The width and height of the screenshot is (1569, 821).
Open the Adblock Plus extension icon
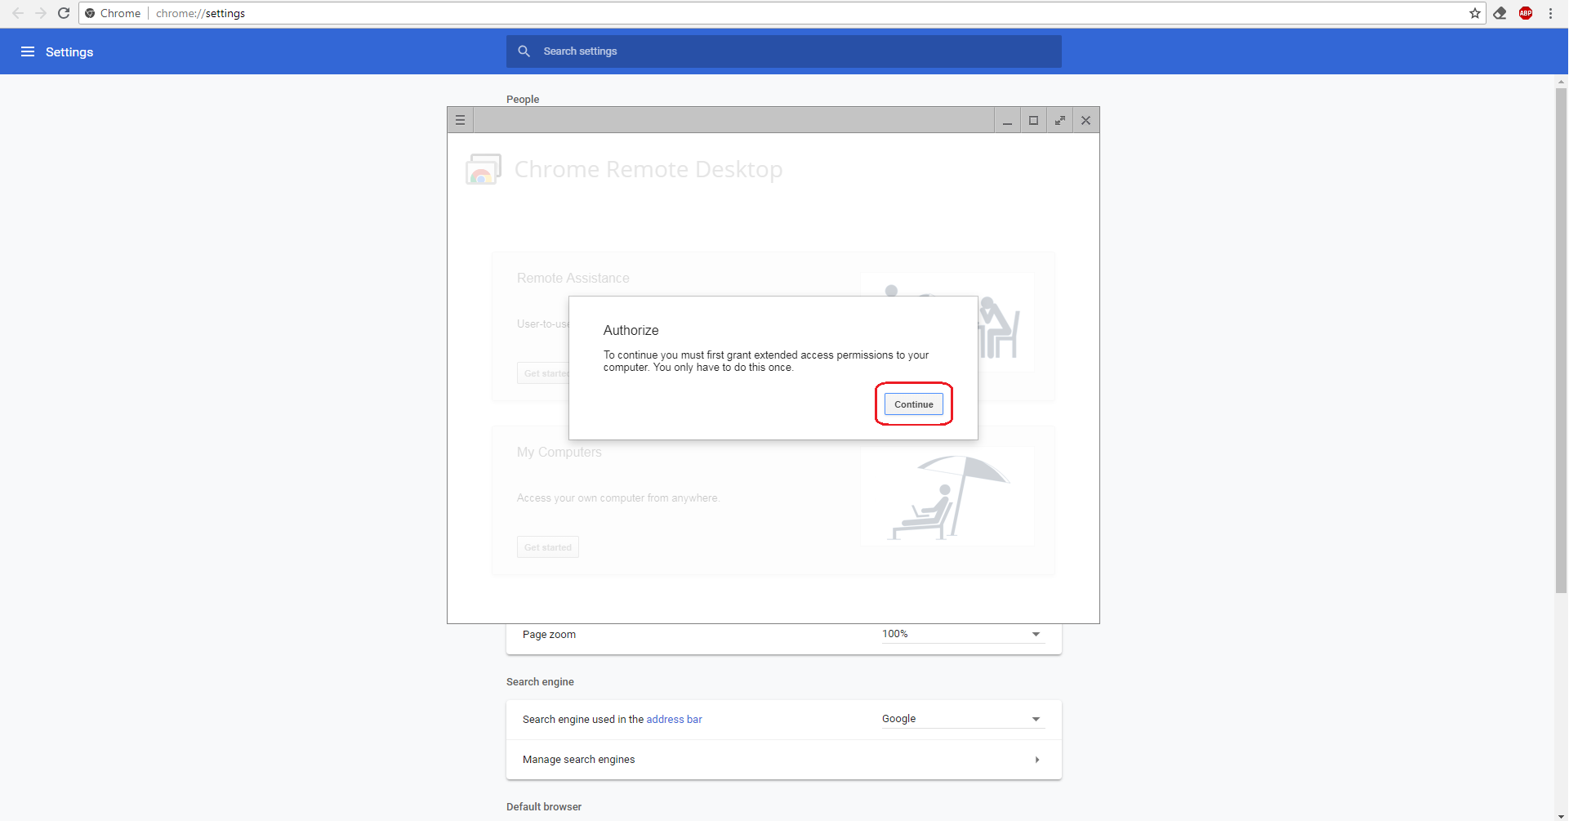[x=1526, y=13]
